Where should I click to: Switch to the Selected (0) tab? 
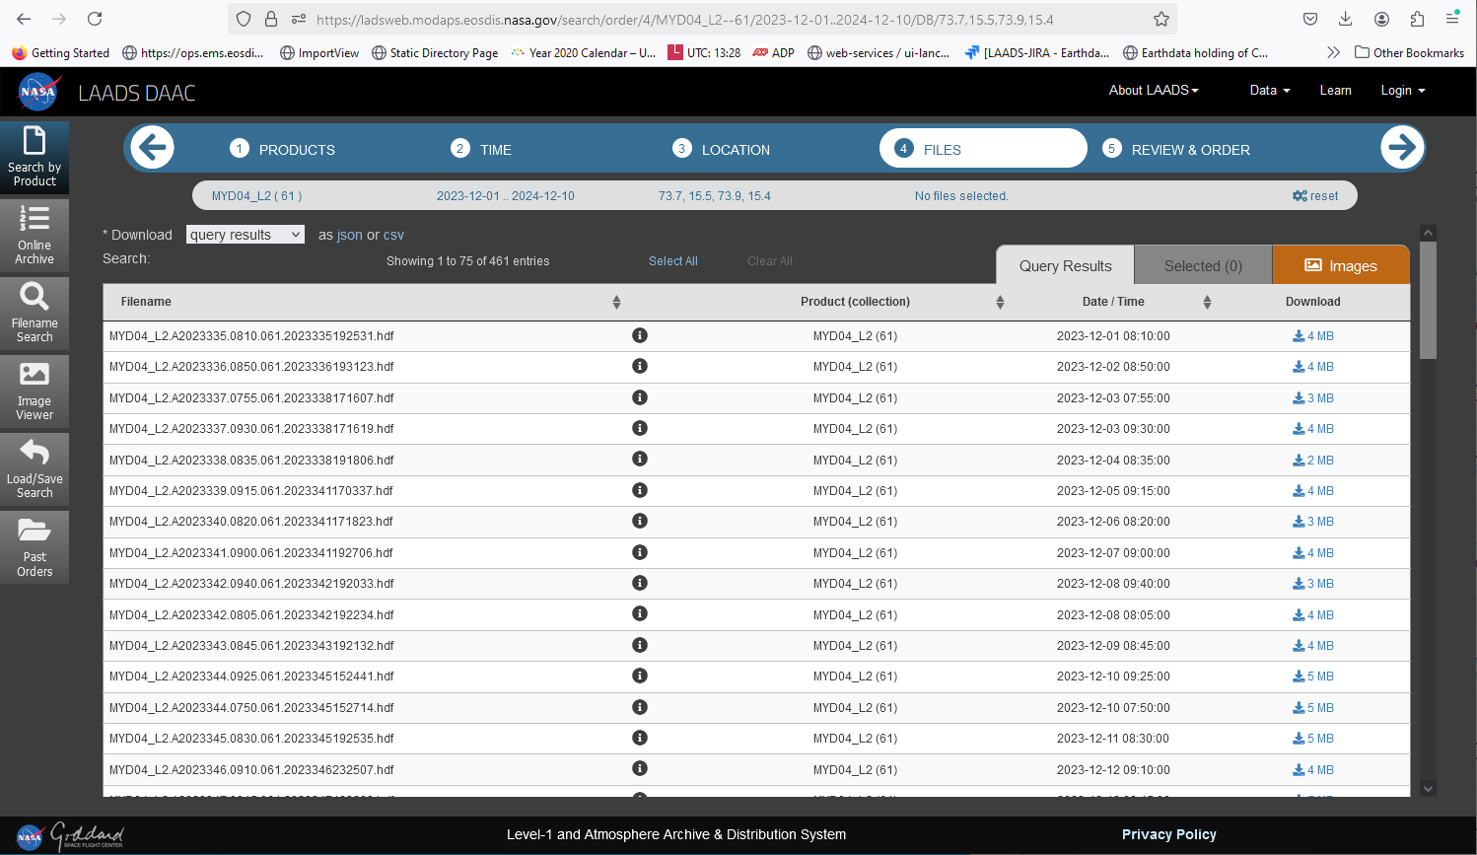coord(1203,265)
